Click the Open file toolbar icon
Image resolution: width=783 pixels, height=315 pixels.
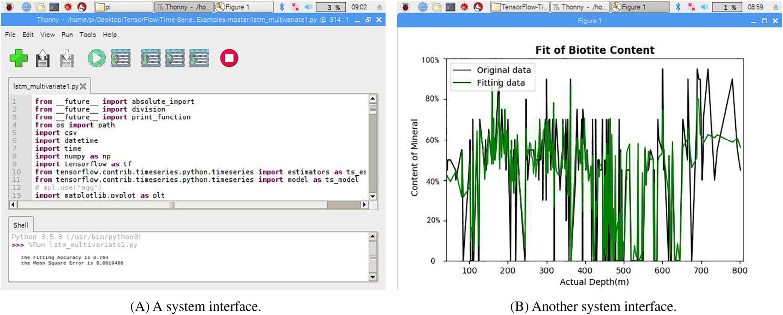43,59
